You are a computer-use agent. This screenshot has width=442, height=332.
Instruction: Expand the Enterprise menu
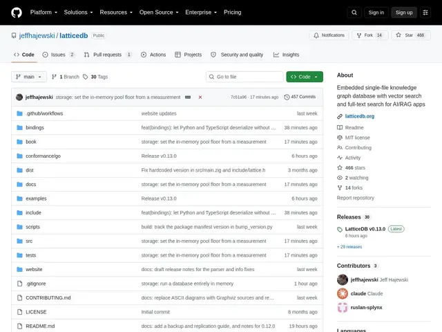[x=201, y=12]
